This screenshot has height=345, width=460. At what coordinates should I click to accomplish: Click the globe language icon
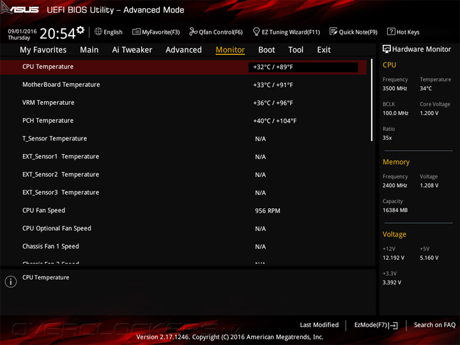[x=98, y=31]
